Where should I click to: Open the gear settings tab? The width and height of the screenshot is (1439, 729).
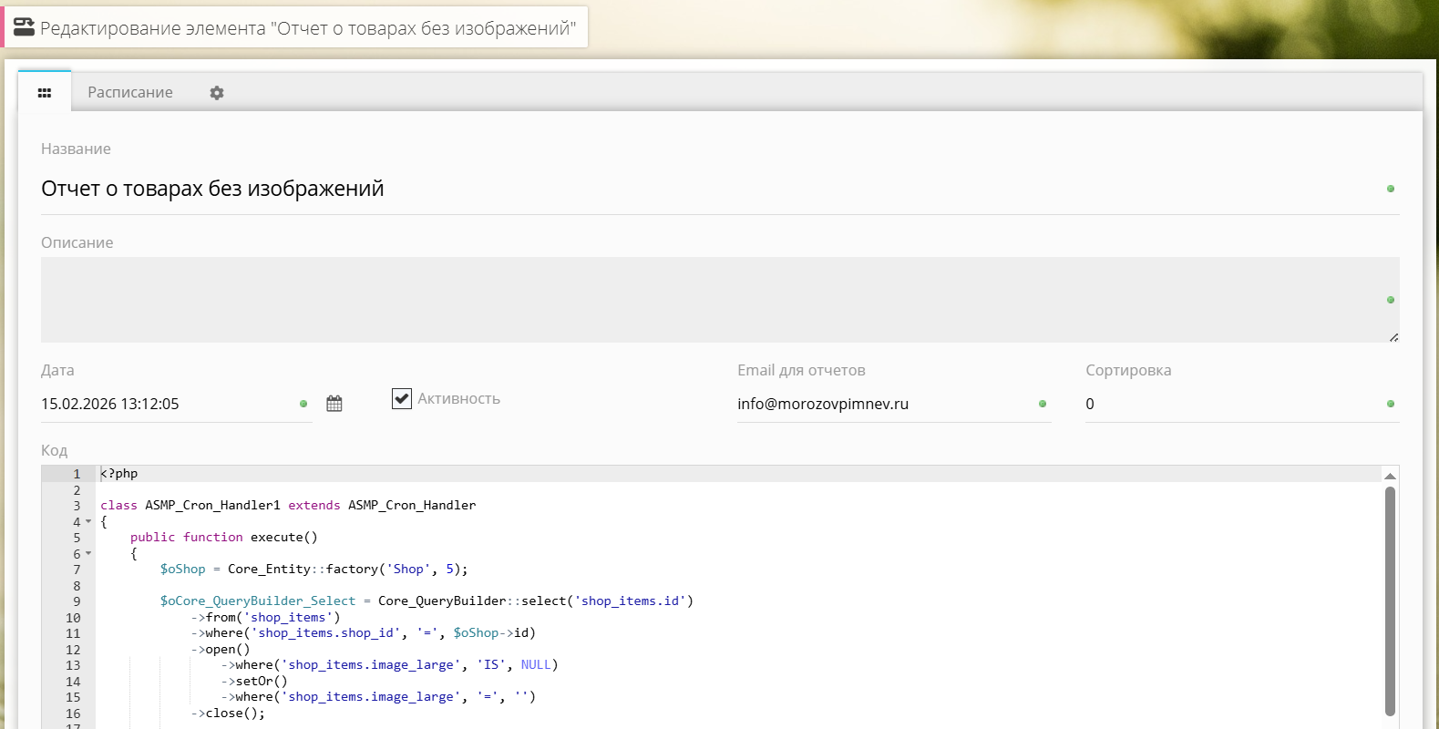(x=217, y=93)
